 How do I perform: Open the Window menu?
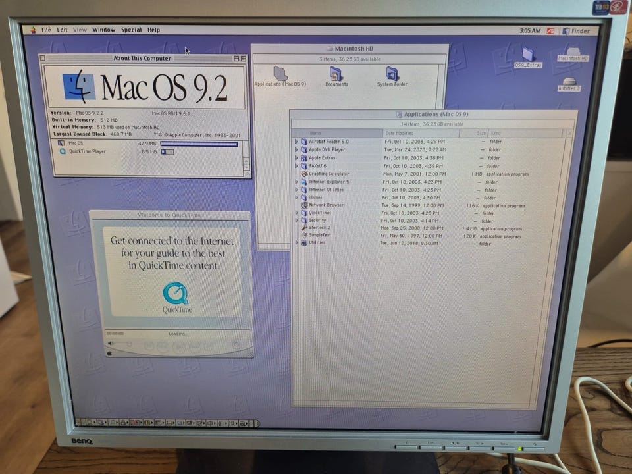(103, 30)
